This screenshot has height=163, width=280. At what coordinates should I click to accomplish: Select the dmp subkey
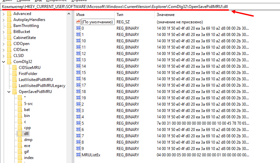point(28,140)
